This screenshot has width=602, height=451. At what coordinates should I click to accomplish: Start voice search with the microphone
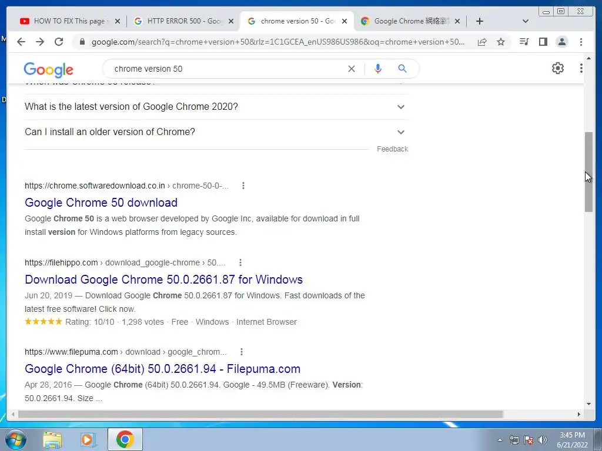click(378, 69)
